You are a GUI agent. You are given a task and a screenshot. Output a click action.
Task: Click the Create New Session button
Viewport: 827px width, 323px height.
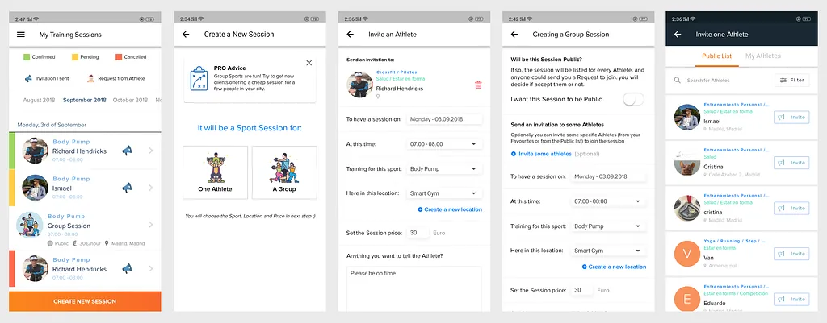(85, 301)
